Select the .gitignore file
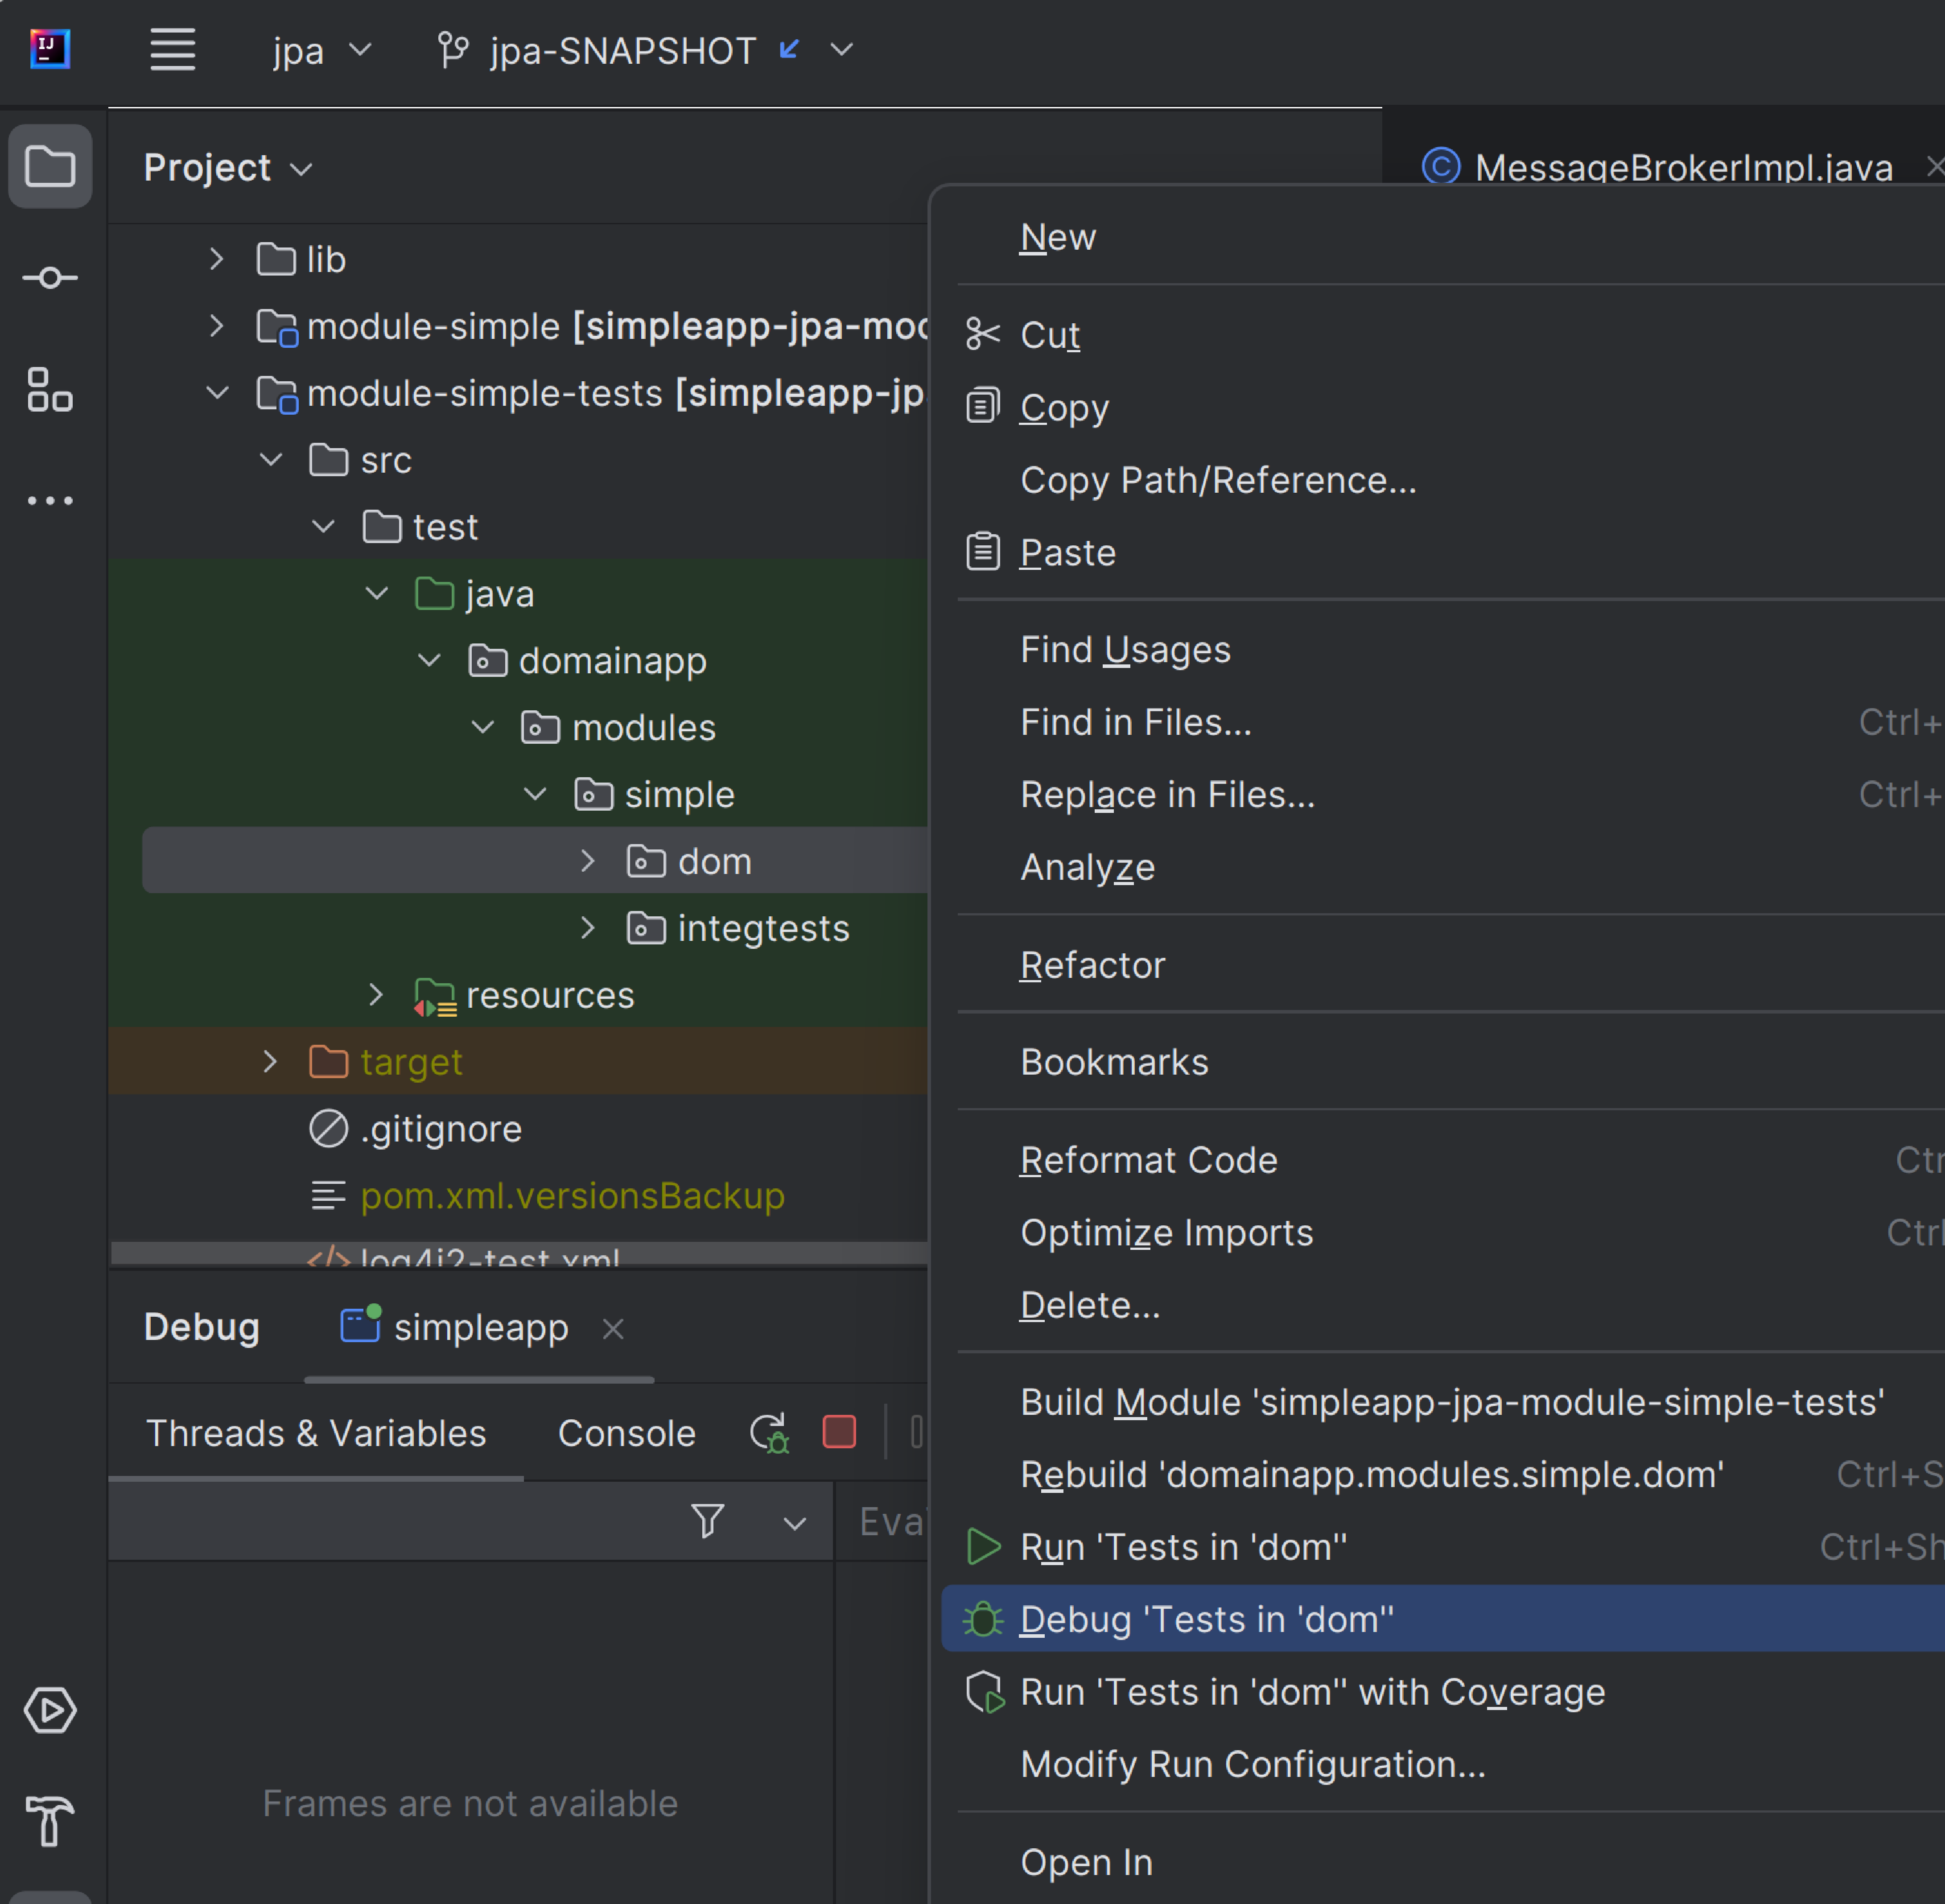 click(x=440, y=1129)
